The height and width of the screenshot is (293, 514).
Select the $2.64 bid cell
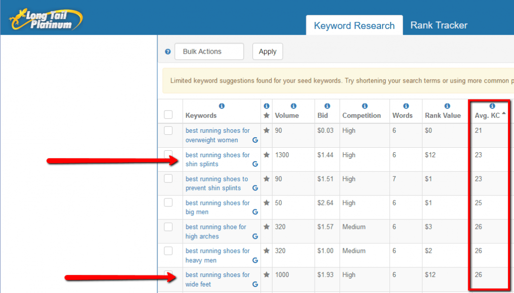point(325,203)
